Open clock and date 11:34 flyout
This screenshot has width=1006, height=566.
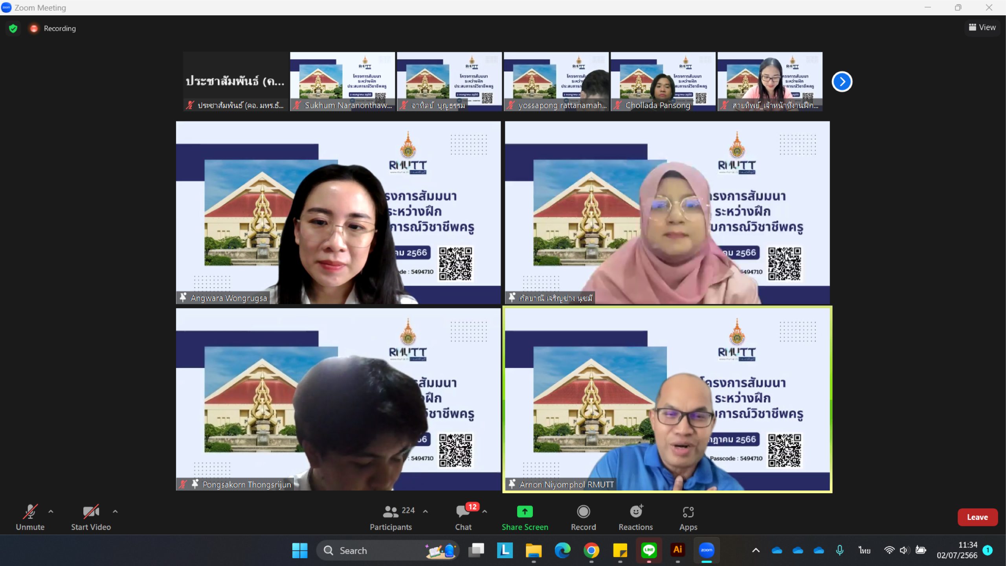point(957,550)
